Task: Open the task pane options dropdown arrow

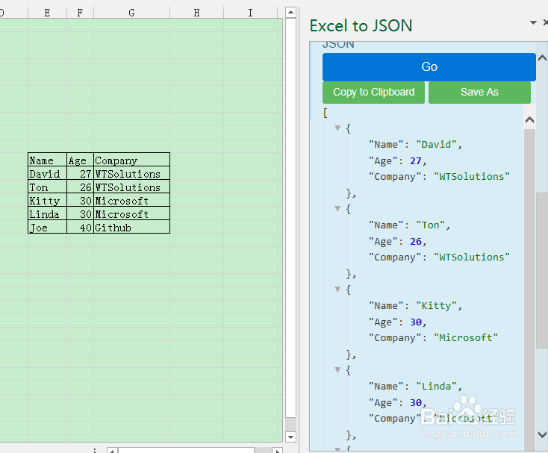Action: tap(533, 22)
